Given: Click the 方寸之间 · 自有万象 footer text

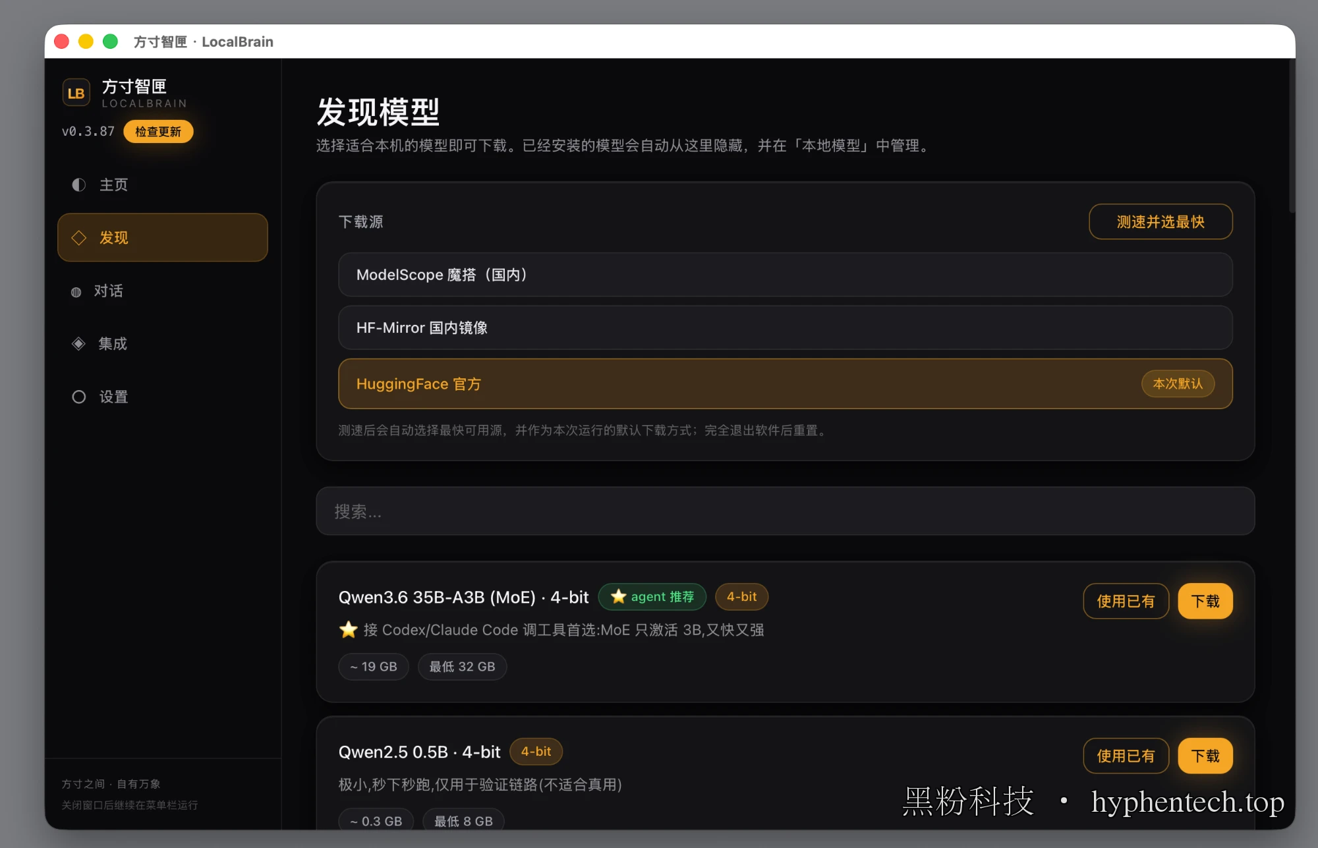Looking at the screenshot, I should coord(111,783).
